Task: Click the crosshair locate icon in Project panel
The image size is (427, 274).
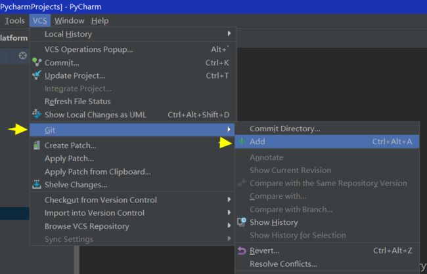Action: coord(23,56)
